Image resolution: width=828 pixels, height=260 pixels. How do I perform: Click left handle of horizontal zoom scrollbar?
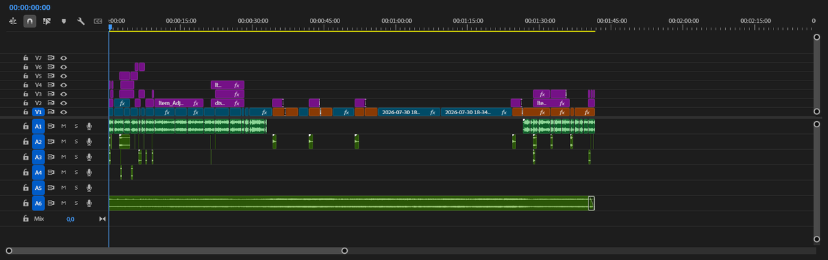pos(9,250)
